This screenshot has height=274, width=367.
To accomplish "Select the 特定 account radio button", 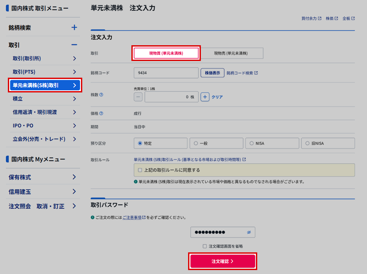I will click(x=140, y=143).
